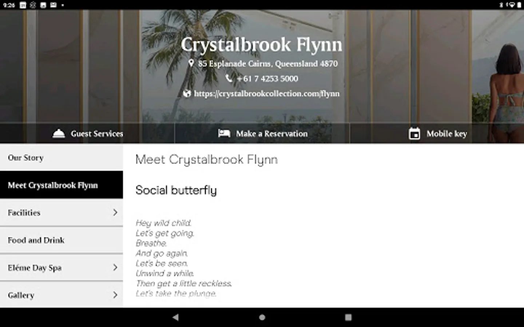Select Gallery in the sidebar
Image resolution: width=524 pixels, height=327 pixels.
tap(61, 295)
